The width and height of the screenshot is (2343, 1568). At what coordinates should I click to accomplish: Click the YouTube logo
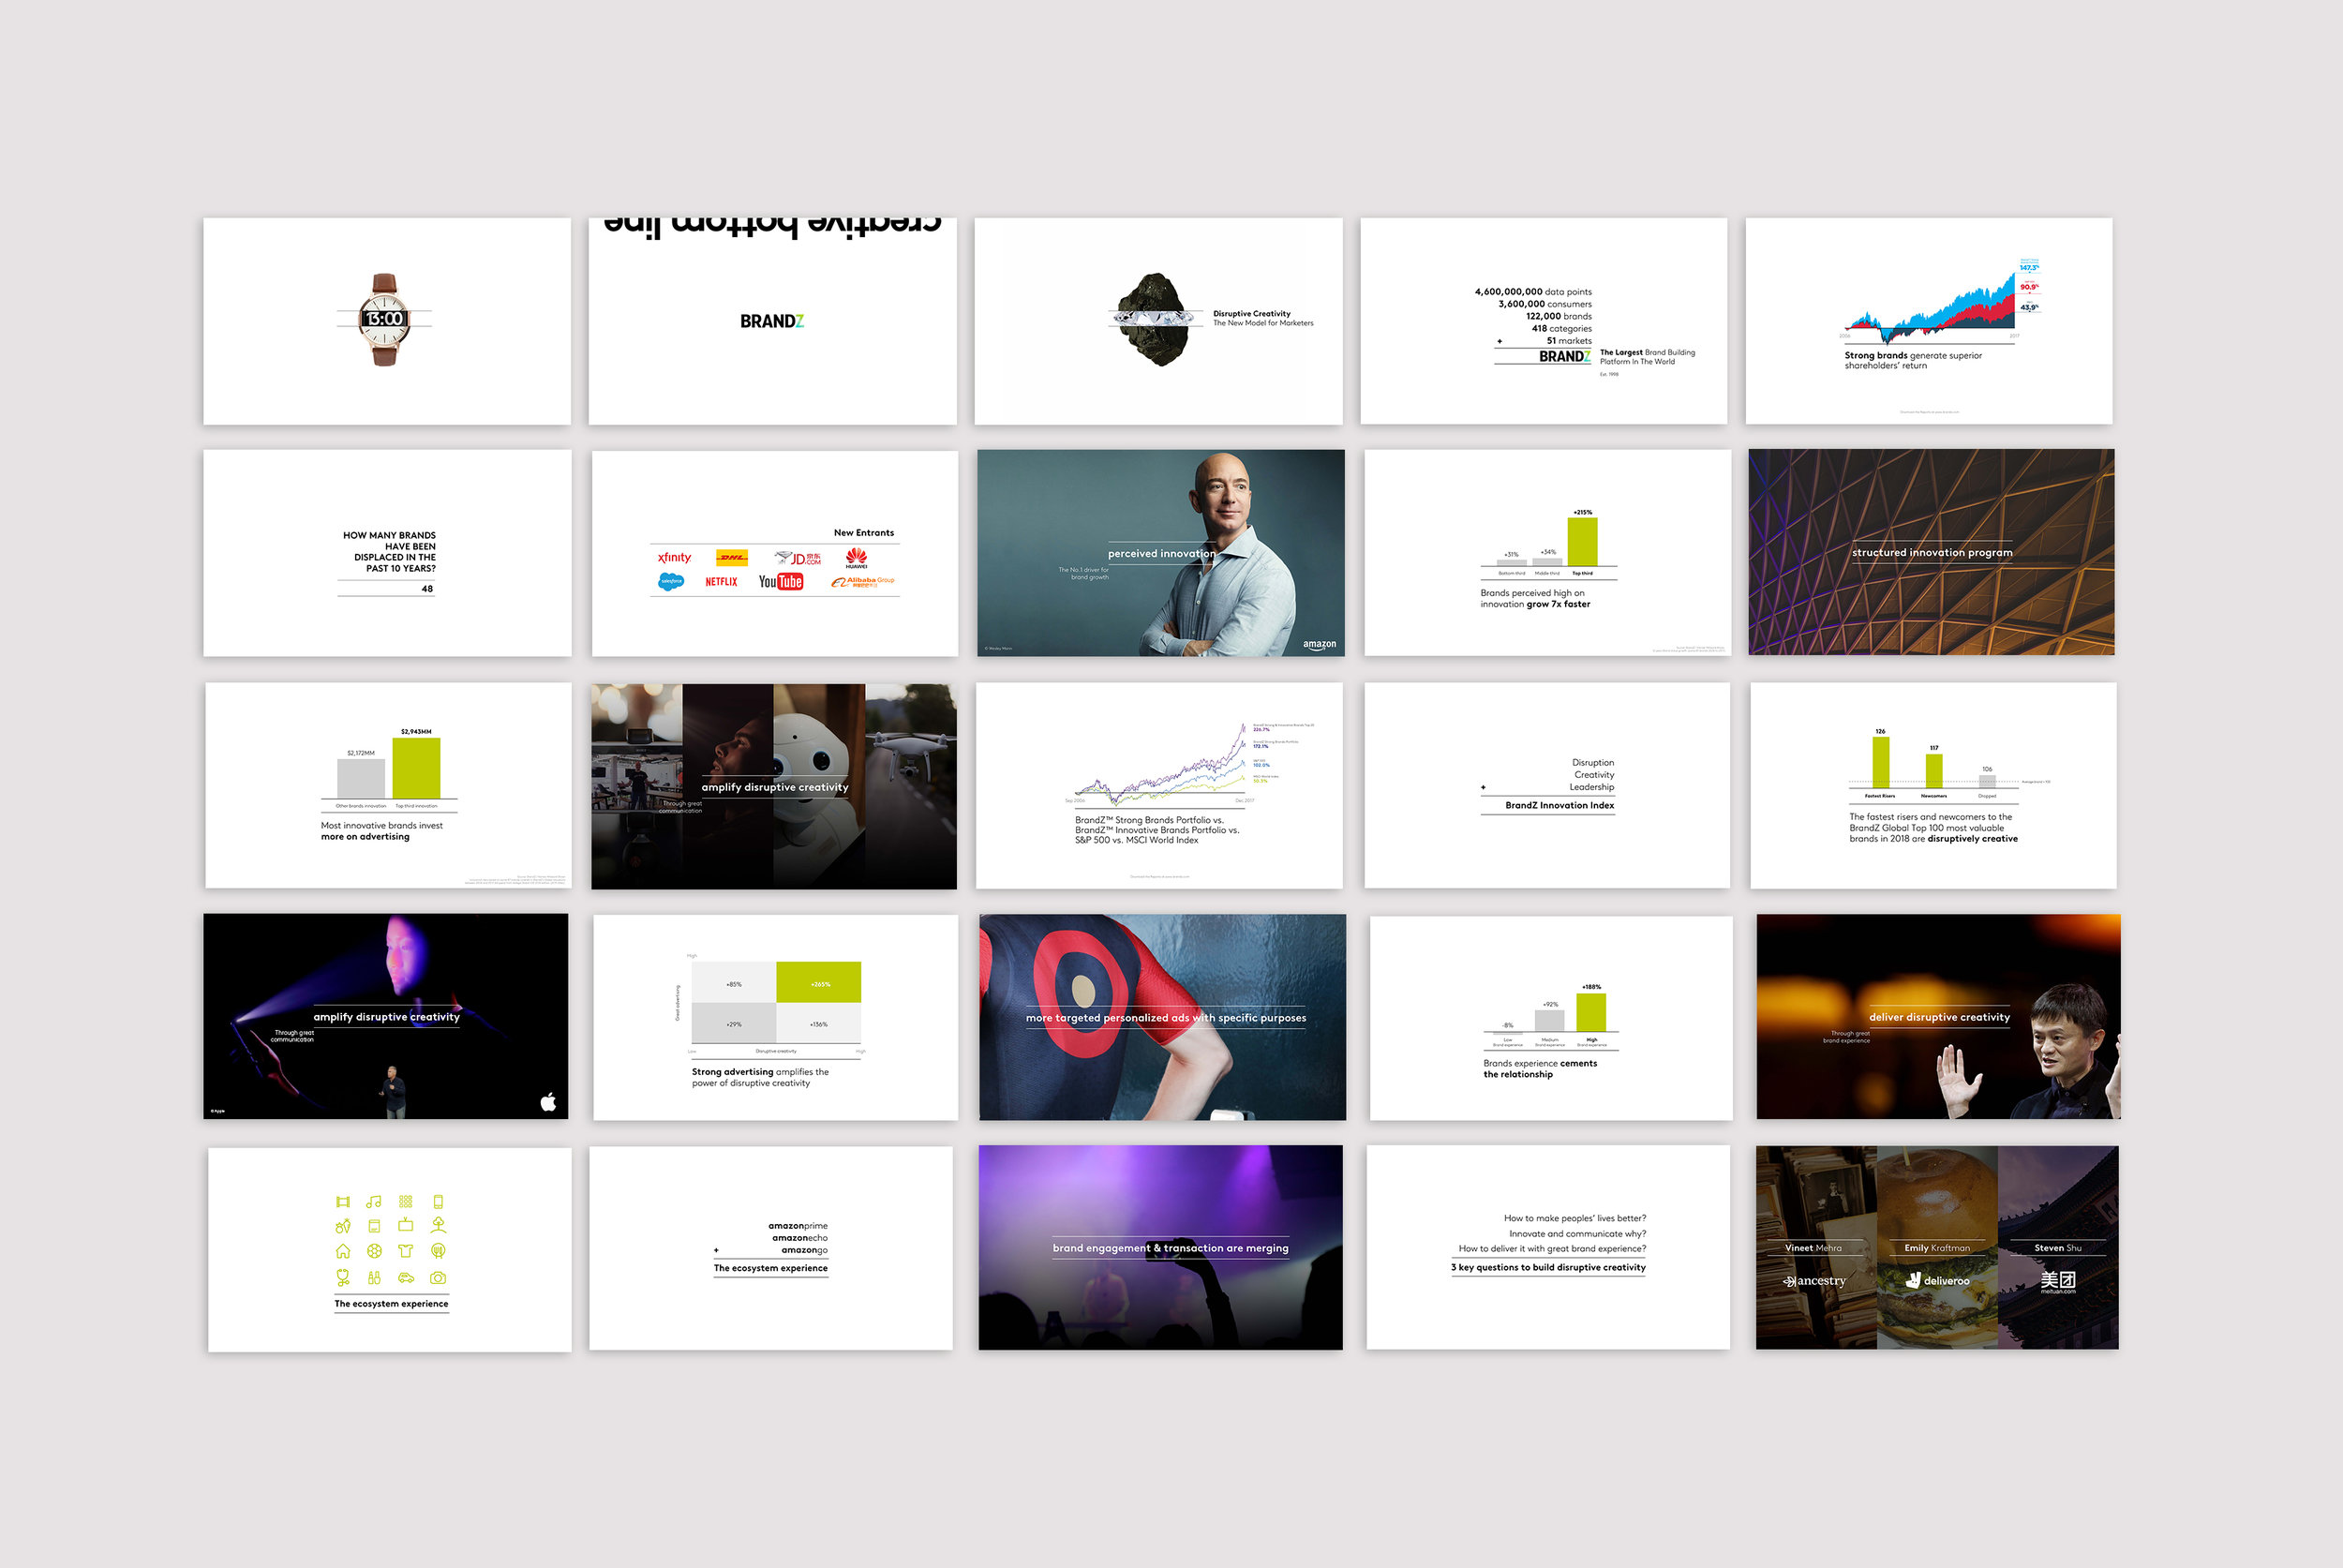[780, 582]
